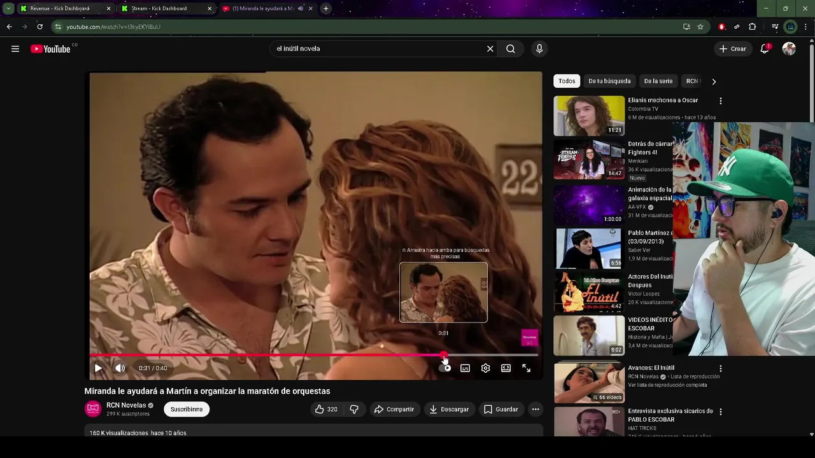Mute the YouTube tab audio icon

point(301,9)
